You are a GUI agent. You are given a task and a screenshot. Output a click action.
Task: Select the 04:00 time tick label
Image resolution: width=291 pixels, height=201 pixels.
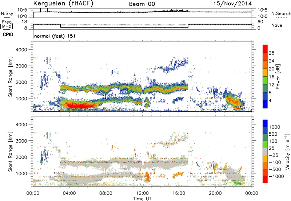69,193
